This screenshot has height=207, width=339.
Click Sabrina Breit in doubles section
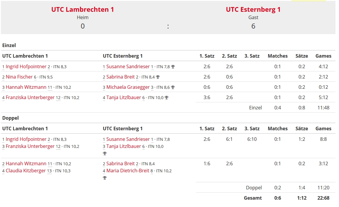point(120,163)
